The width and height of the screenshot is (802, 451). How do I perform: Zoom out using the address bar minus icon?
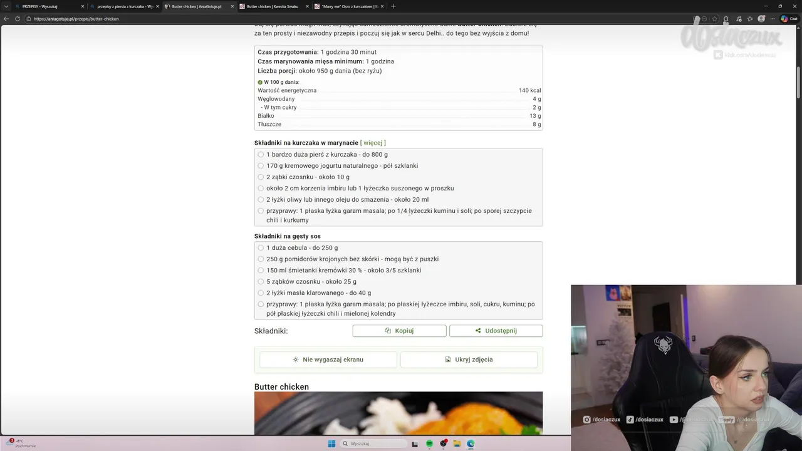click(x=705, y=19)
